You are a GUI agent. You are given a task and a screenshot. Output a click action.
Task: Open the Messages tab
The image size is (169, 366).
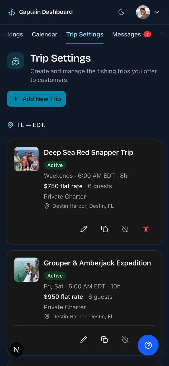click(x=132, y=34)
